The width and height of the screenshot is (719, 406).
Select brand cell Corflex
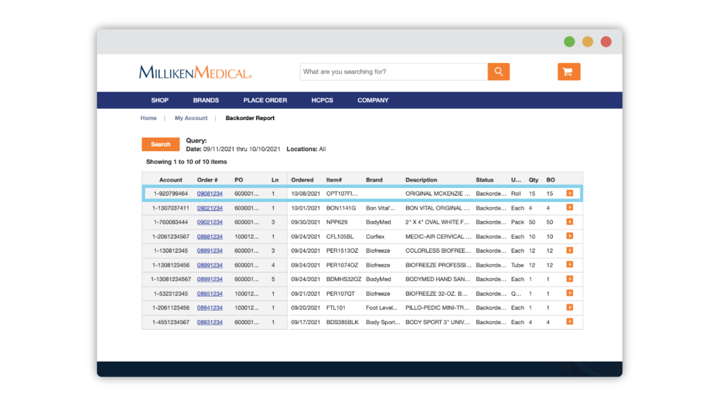[375, 237]
